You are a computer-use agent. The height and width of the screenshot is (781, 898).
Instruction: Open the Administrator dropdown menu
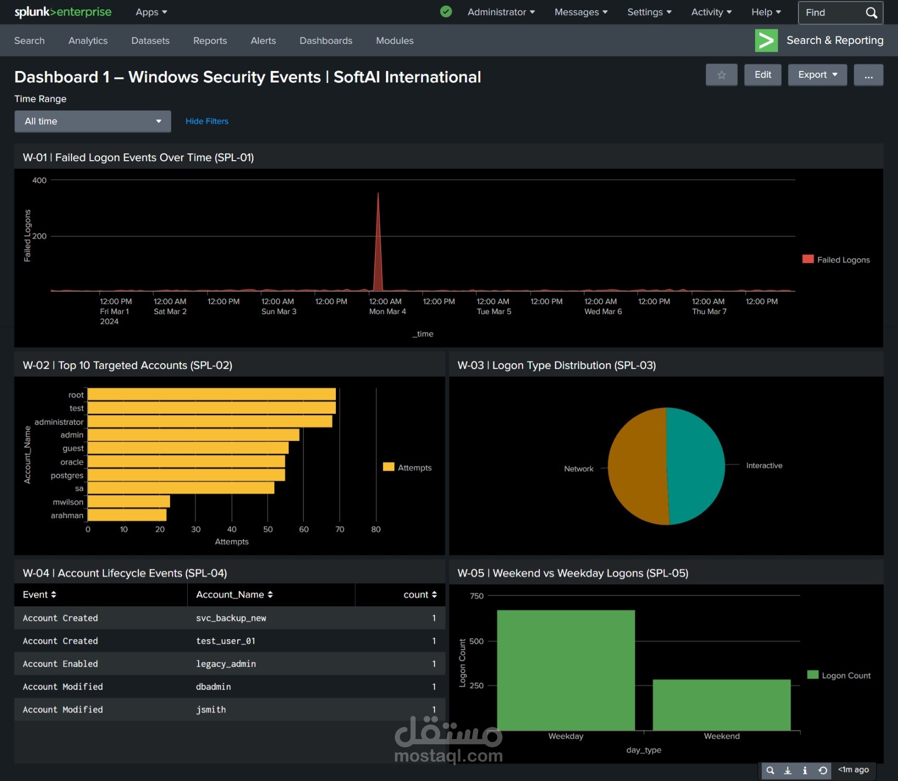[501, 12]
